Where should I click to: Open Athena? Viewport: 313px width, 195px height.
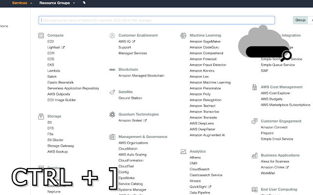tap(195, 157)
